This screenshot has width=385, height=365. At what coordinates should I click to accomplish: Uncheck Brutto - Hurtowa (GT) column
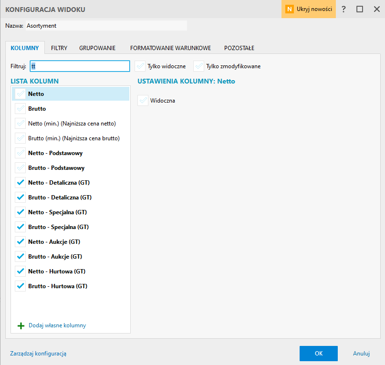coord(20,286)
